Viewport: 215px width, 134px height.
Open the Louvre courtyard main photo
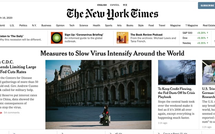pyautogui.click(x=99, y=95)
